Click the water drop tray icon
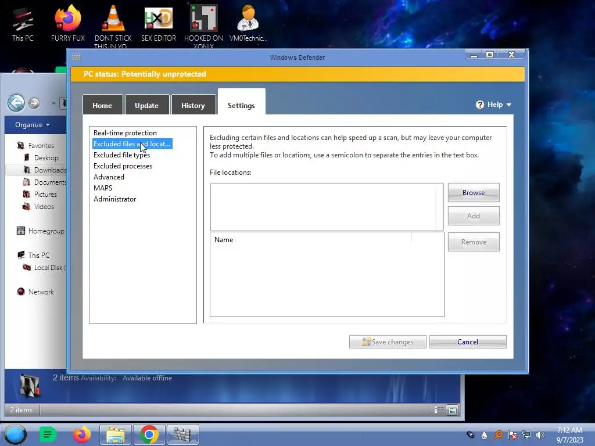595x446 pixels. tap(484, 434)
